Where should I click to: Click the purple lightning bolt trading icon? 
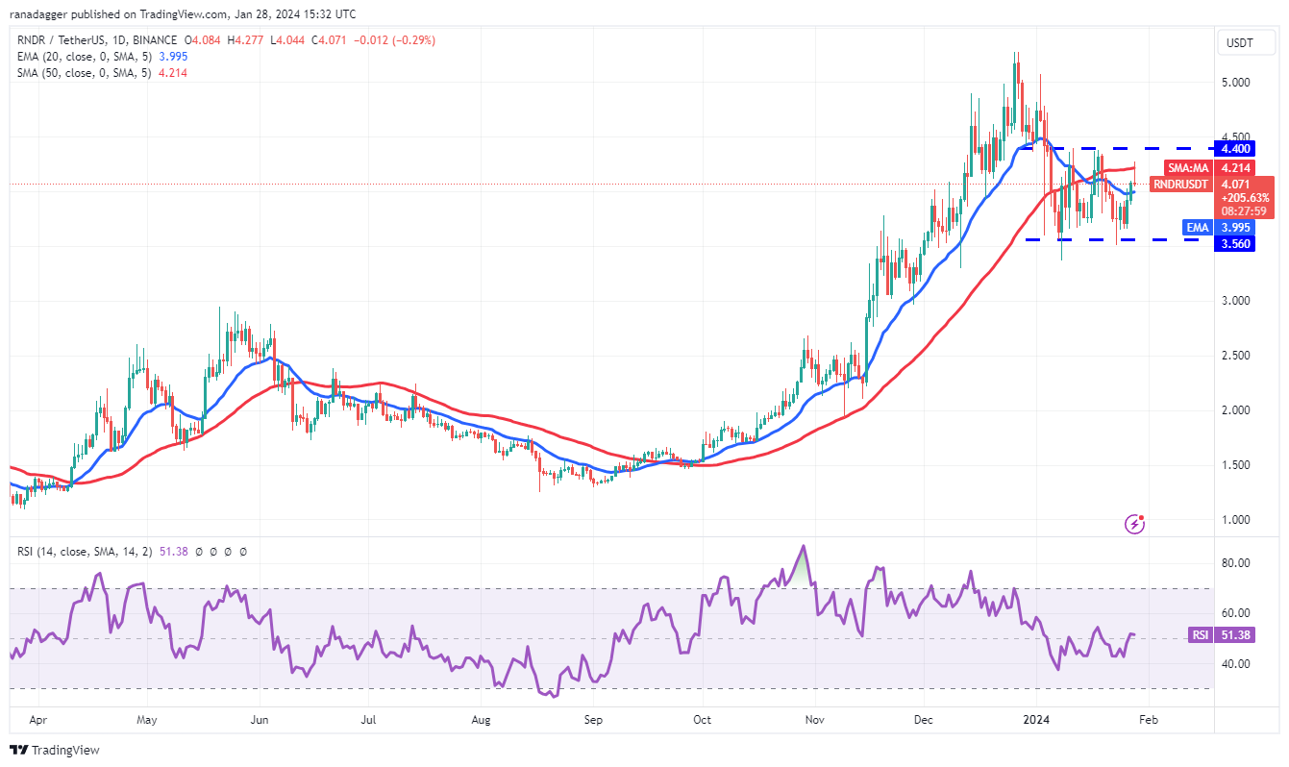pyautogui.click(x=1134, y=526)
